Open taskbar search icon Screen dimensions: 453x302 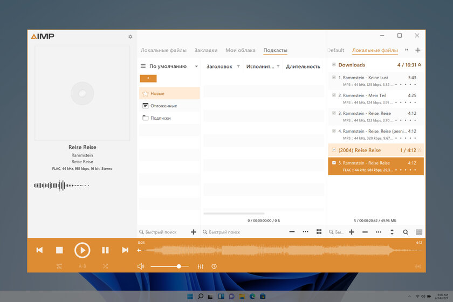(x=200, y=297)
